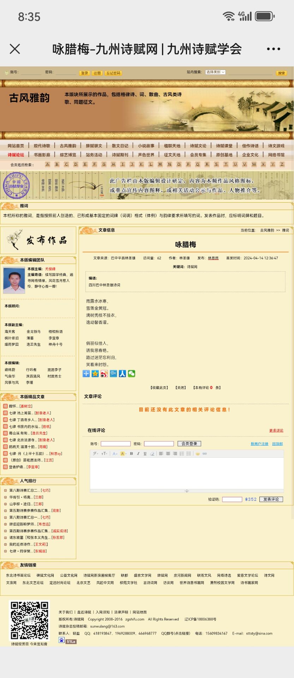Click the 验证码 captcha input field
The width and height of the screenshot is (294, 678).
coord(232,499)
